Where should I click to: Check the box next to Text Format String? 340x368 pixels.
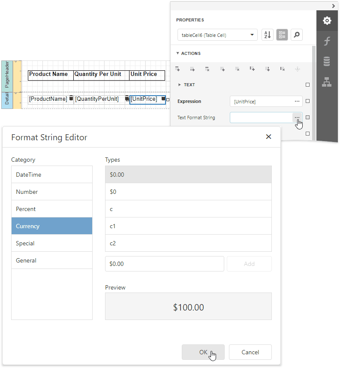[307, 117]
